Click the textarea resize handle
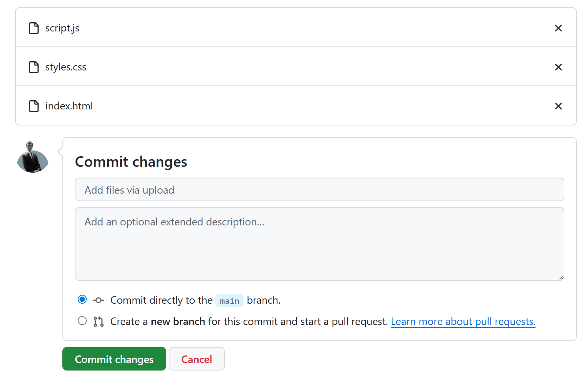 561,278
